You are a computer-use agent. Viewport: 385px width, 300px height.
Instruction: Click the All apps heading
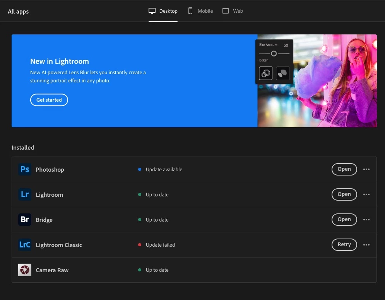[18, 12]
